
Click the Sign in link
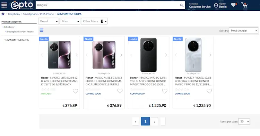pos(223,7)
